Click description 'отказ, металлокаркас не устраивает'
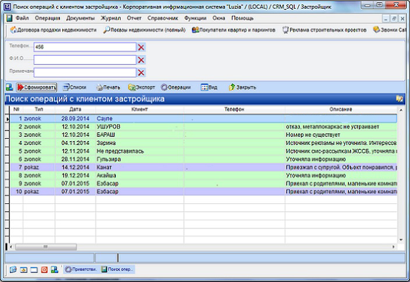This screenshot has height=282, width=410. 332,126
